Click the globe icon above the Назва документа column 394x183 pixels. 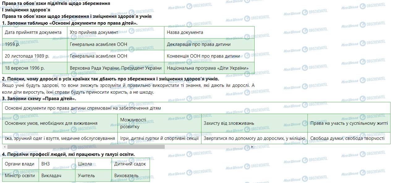click(189, 24)
